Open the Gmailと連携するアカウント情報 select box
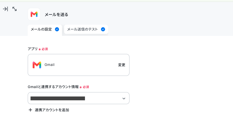 (79, 98)
